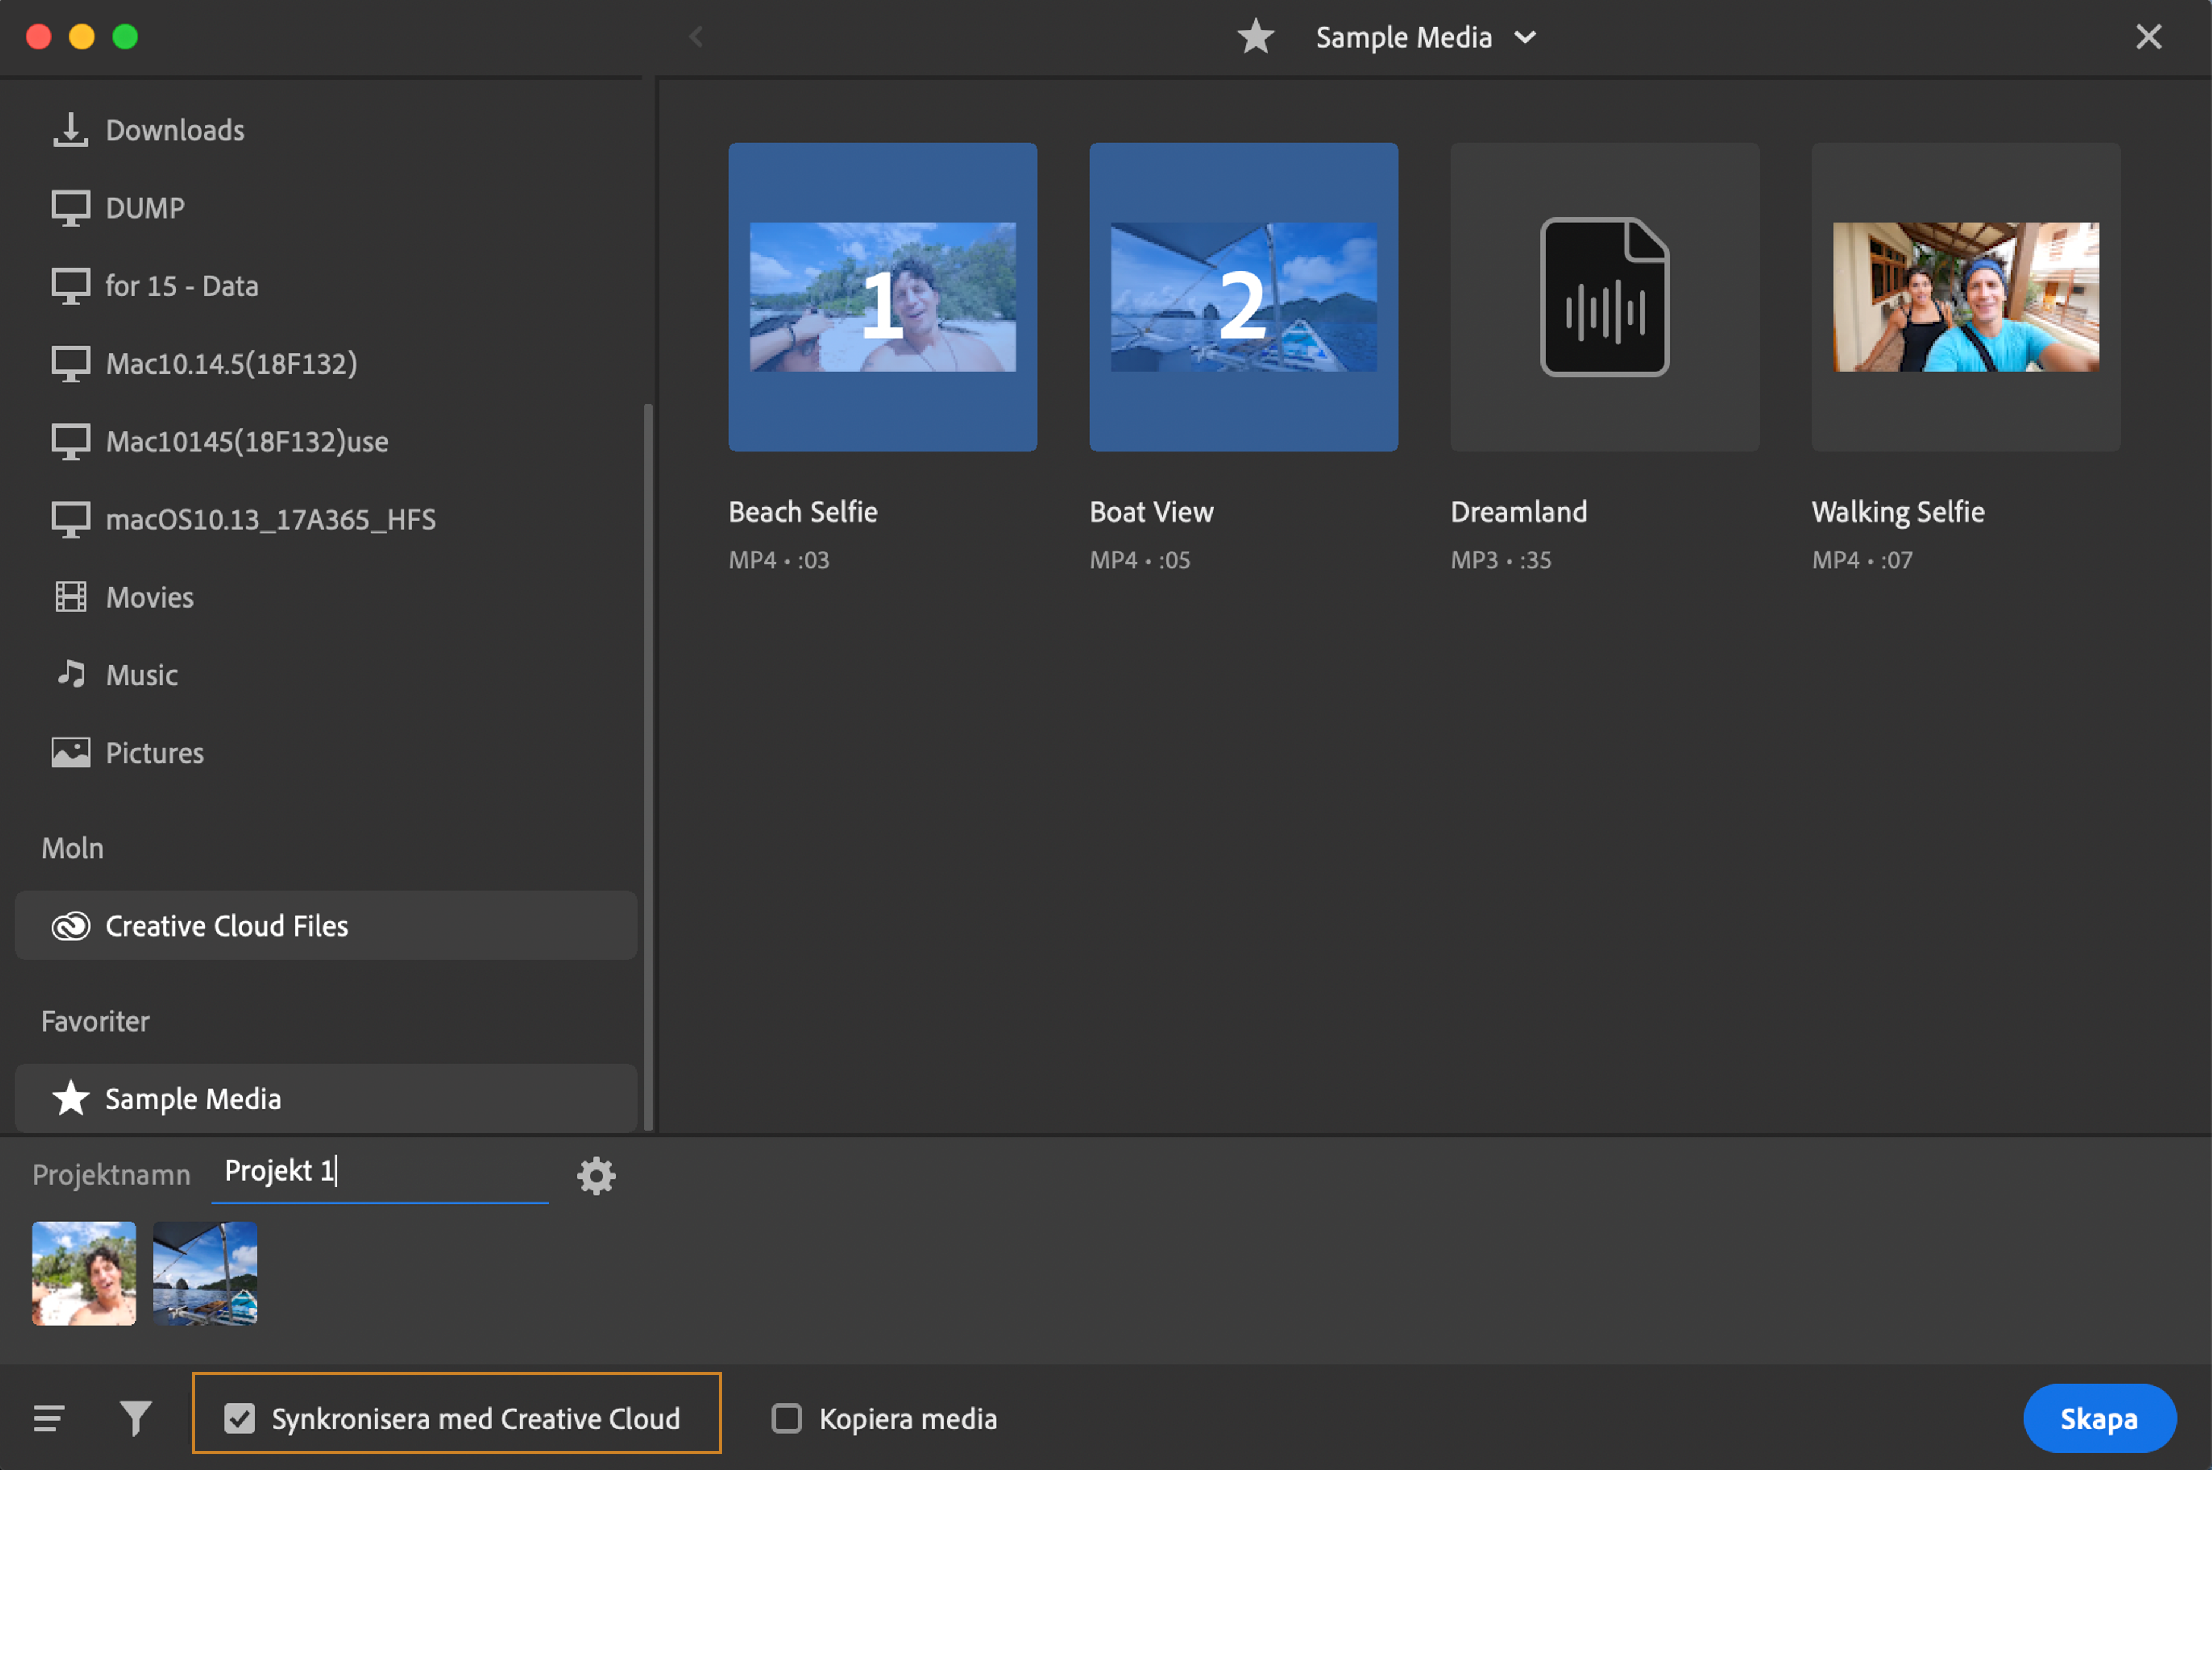
Task: Select the Walking Selfie thumbnail
Action: pyautogui.click(x=1965, y=297)
